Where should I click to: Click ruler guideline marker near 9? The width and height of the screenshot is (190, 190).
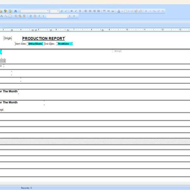(x=103, y=30)
